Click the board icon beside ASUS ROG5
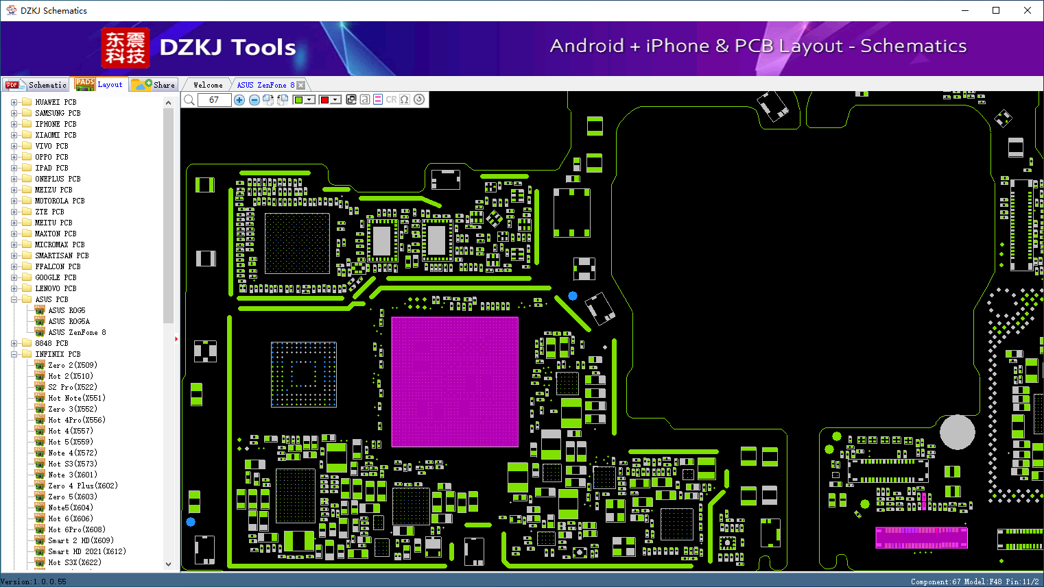The width and height of the screenshot is (1044, 587). [40, 310]
